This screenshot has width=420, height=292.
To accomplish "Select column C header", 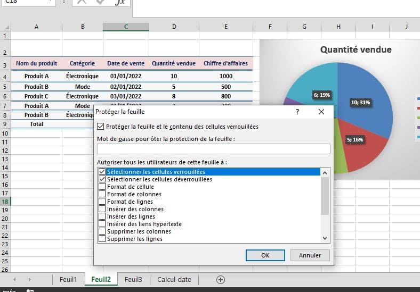I will coord(126,27).
